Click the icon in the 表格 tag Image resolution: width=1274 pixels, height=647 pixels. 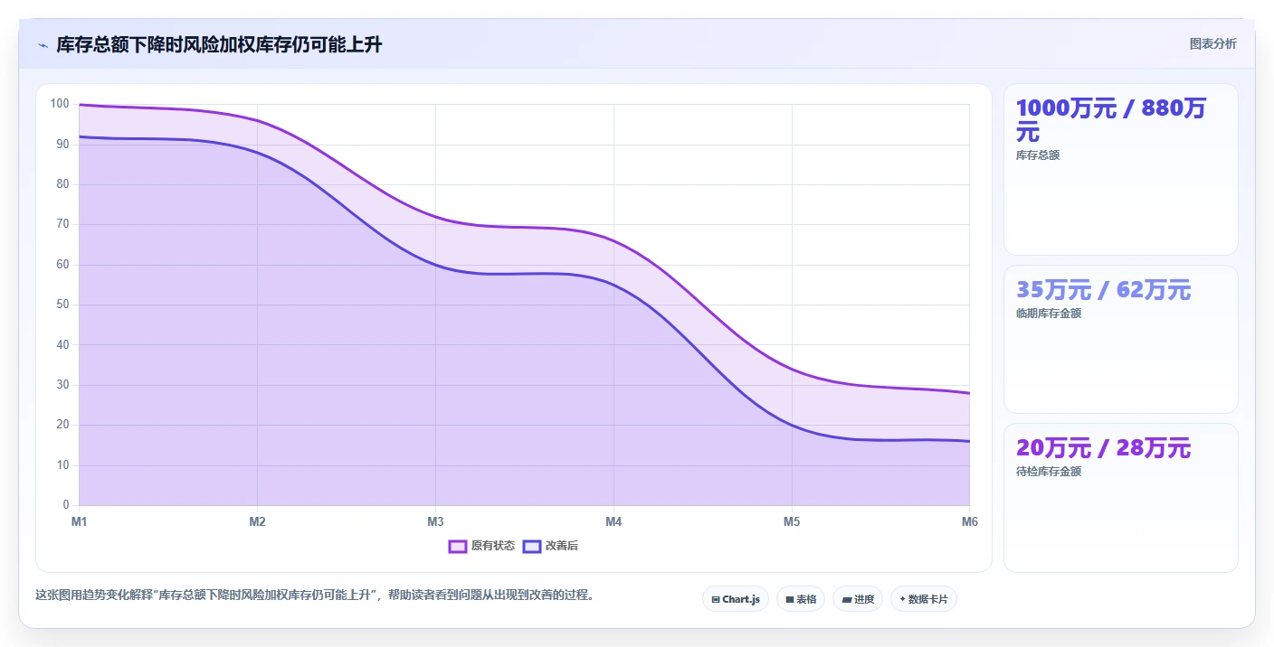pos(789,599)
